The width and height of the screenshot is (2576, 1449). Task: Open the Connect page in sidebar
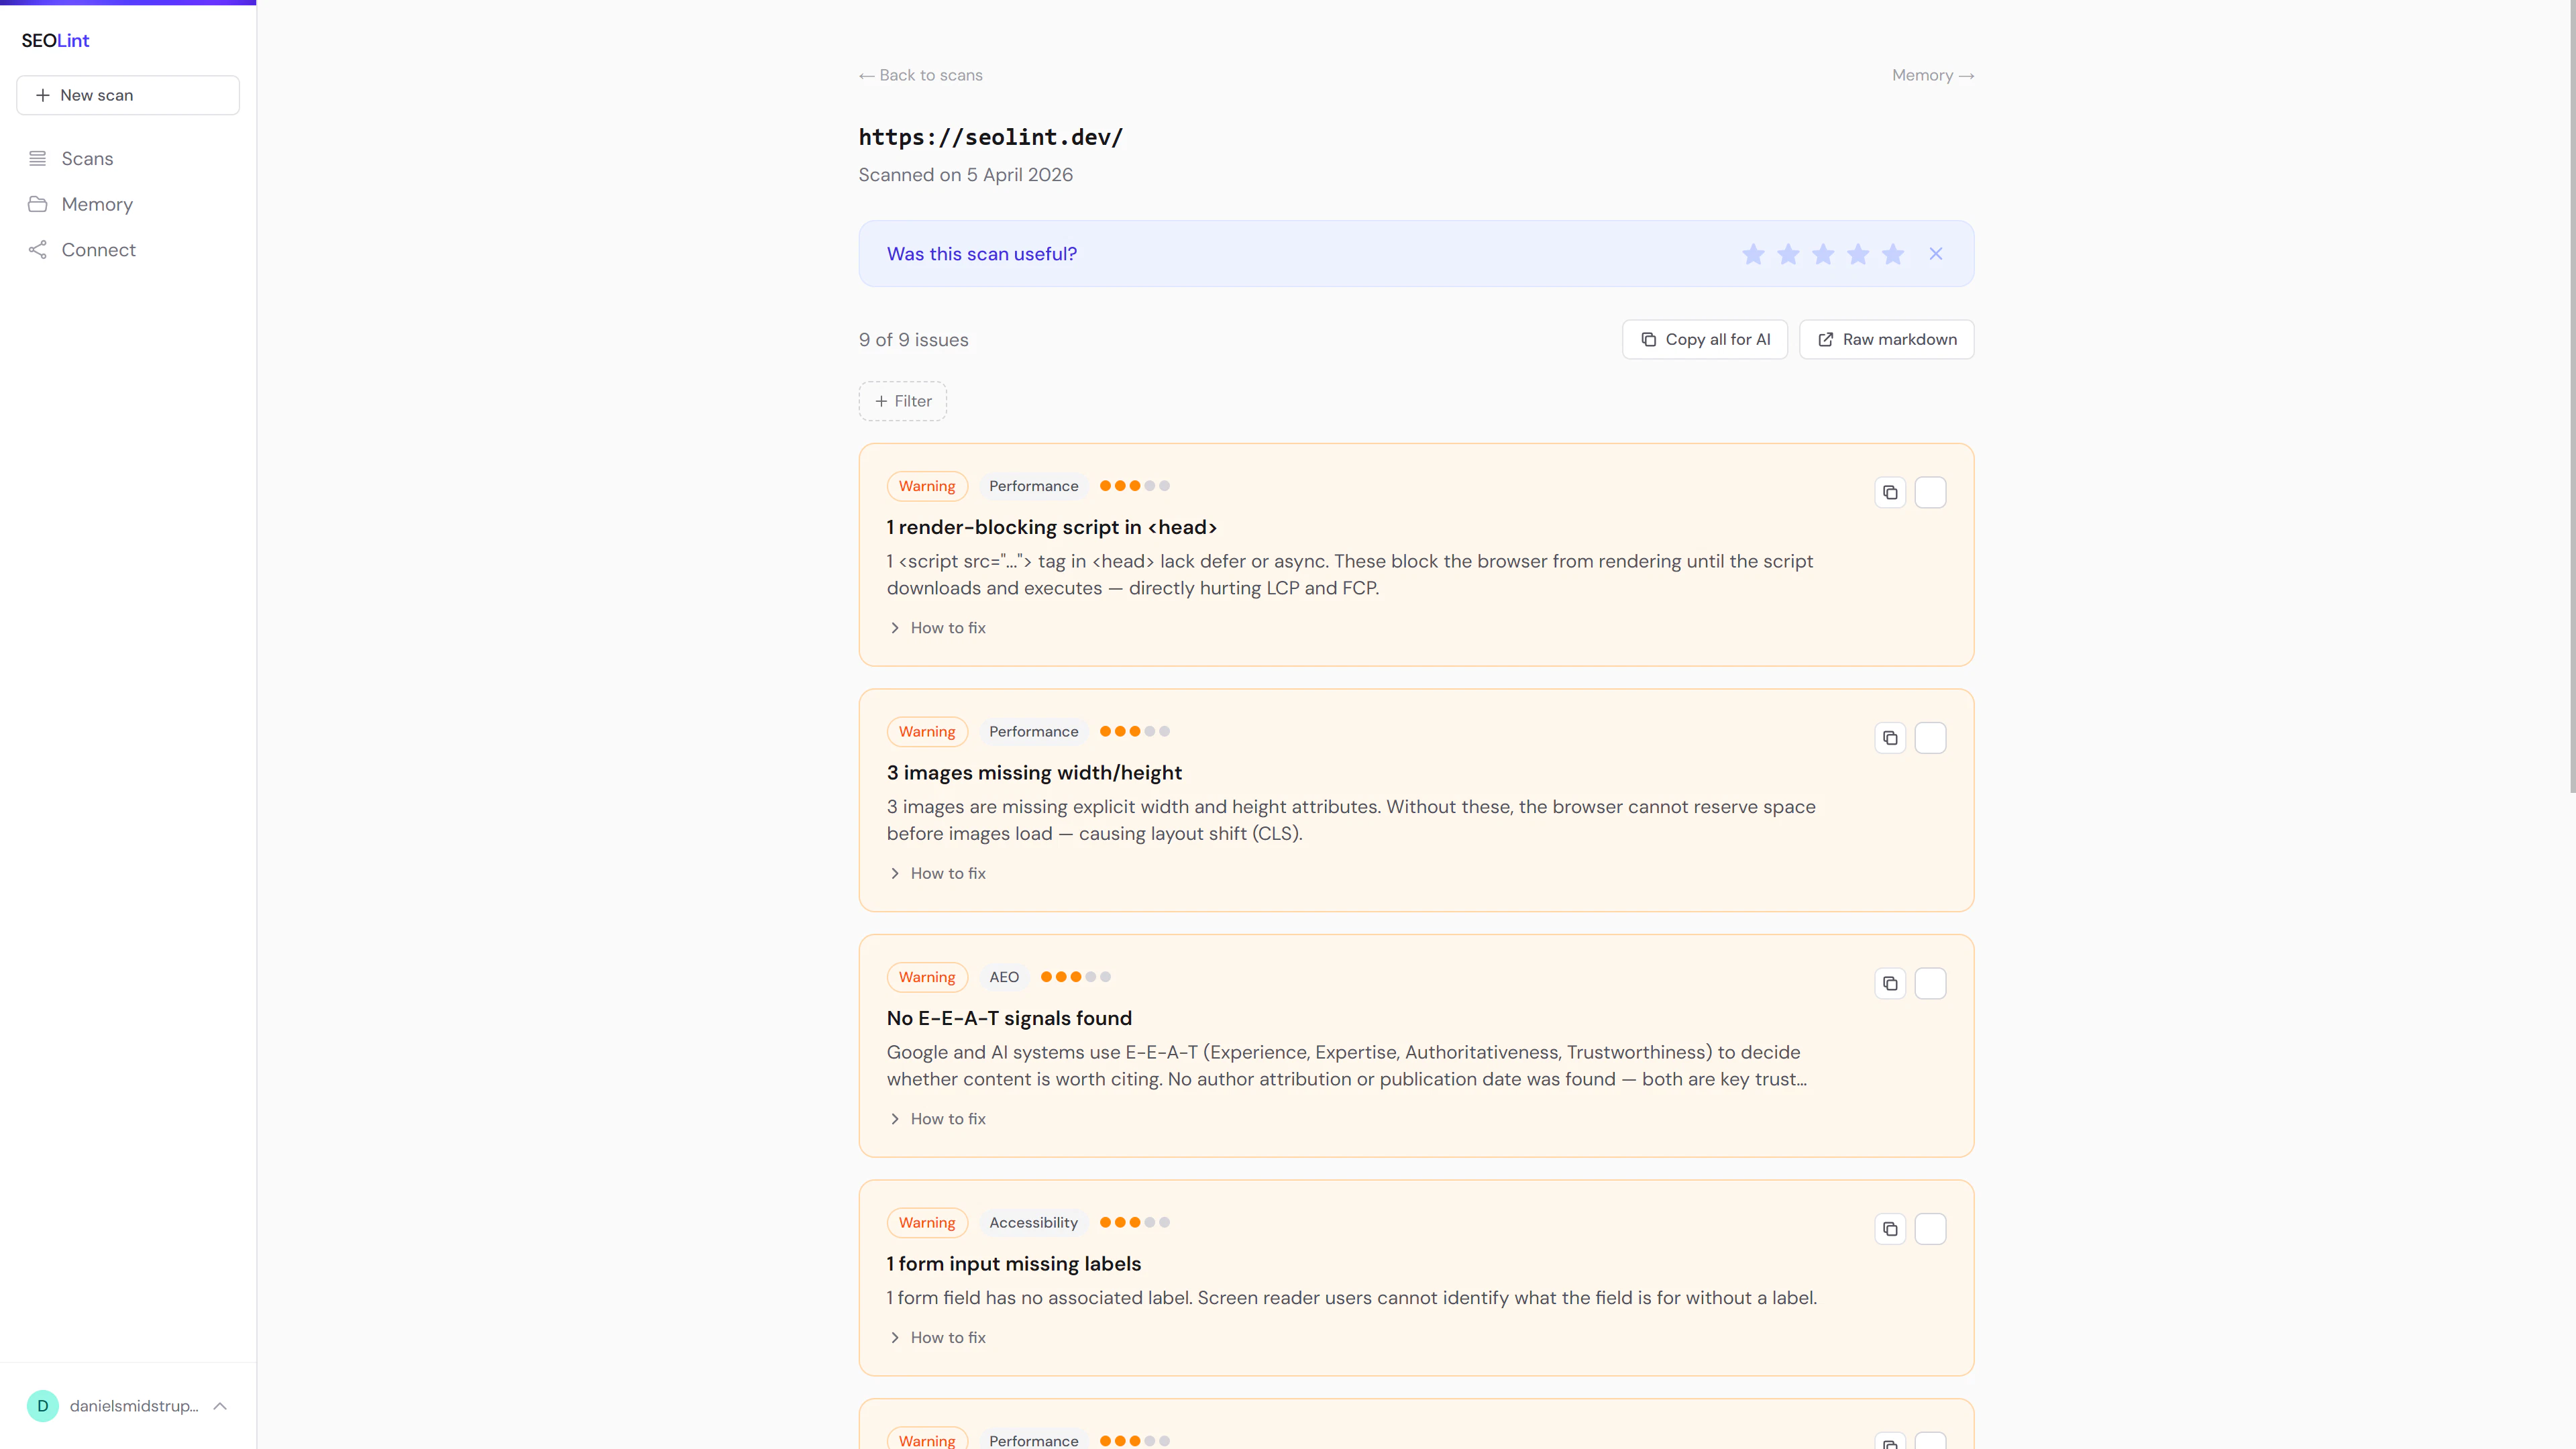tap(98, 250)
